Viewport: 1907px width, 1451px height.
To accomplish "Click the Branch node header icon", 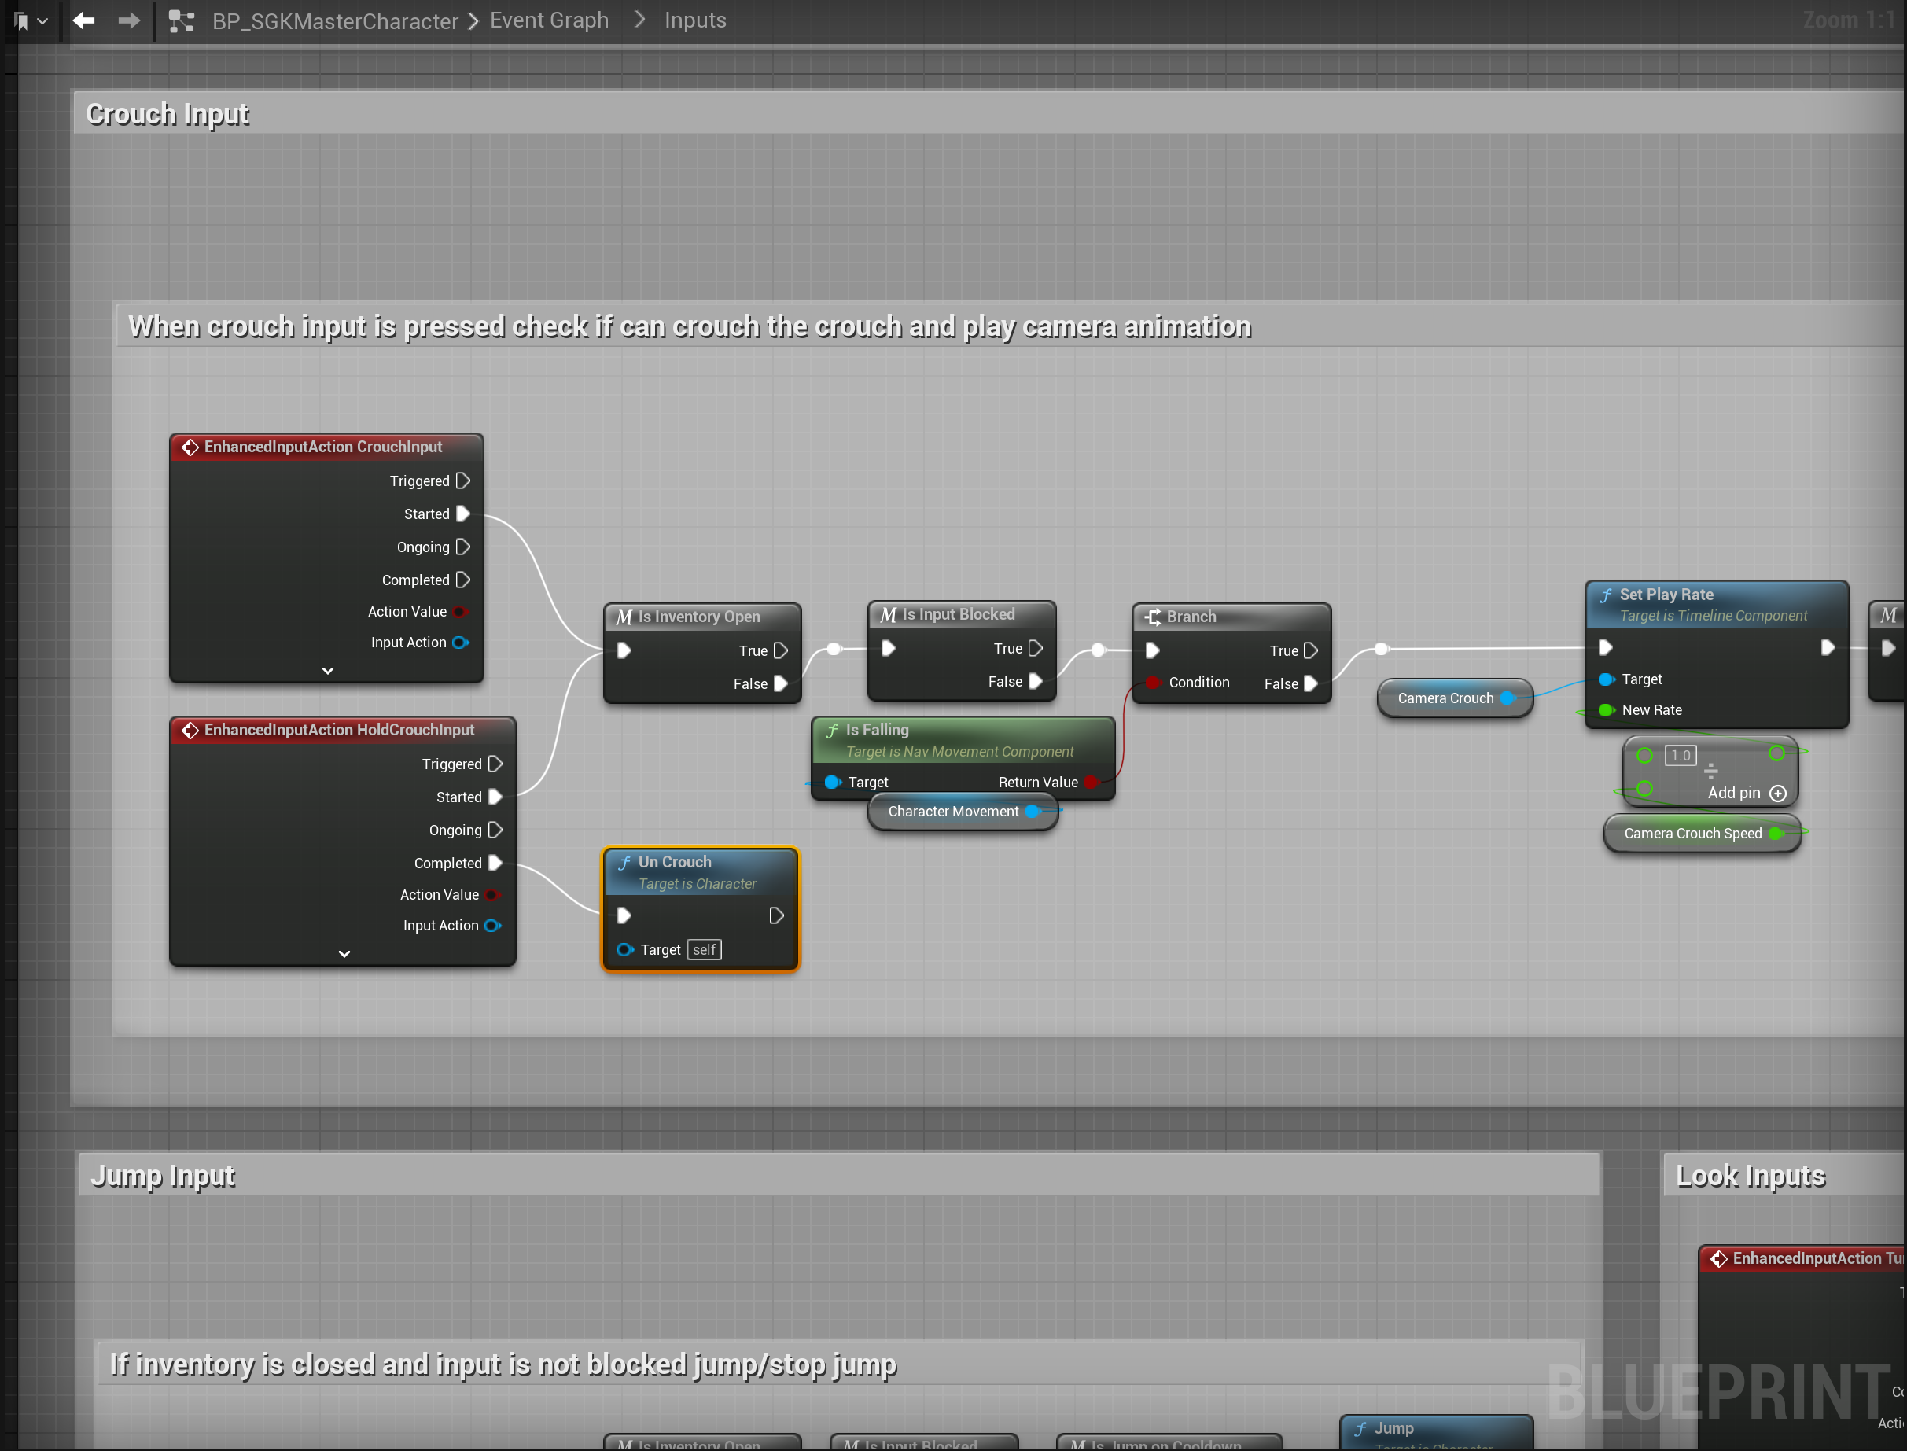I will click(1152, 617).
